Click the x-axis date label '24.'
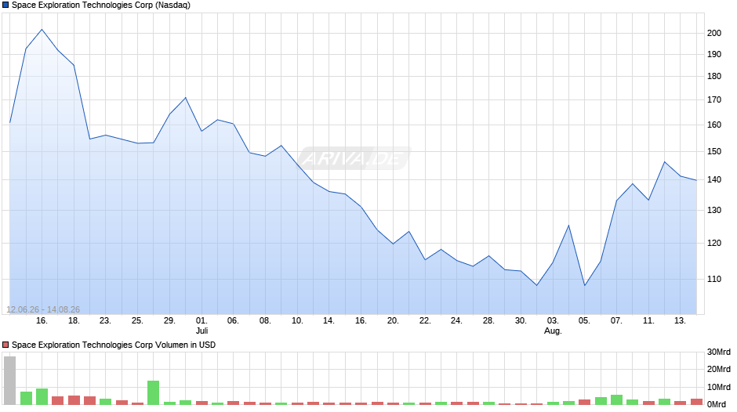 pyautogui.click(x=456, y=320)
